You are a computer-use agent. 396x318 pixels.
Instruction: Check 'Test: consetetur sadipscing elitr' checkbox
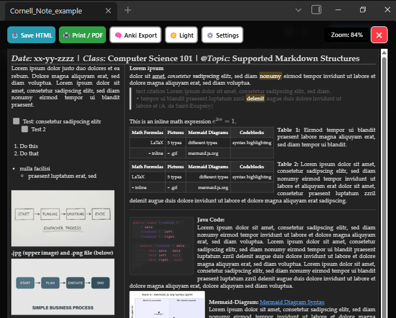coord(16,121)
